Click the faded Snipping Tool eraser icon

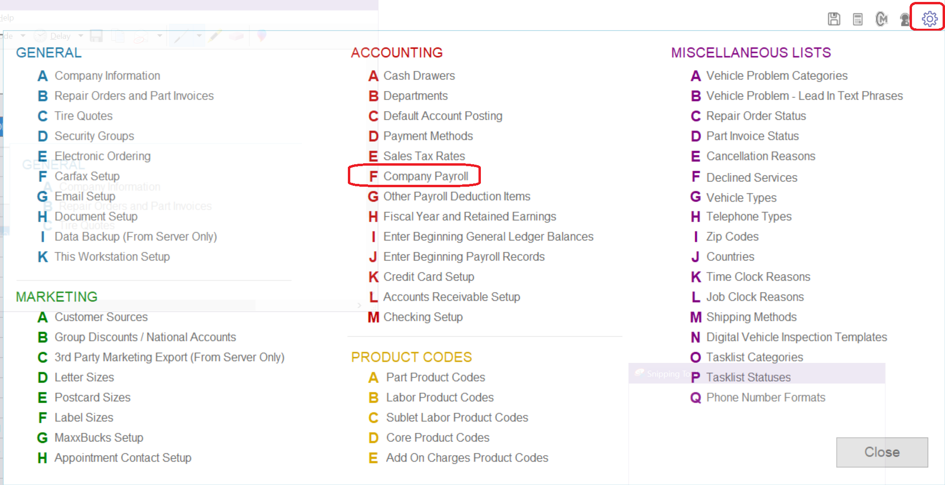(236, 36)
